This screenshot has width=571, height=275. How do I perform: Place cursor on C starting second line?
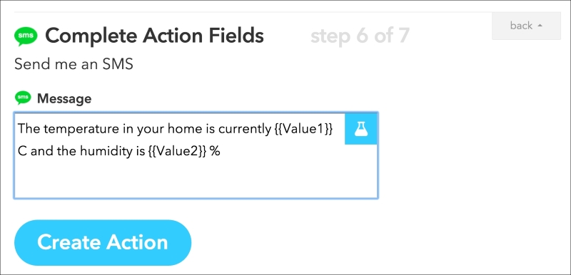[x=23, y=152]
